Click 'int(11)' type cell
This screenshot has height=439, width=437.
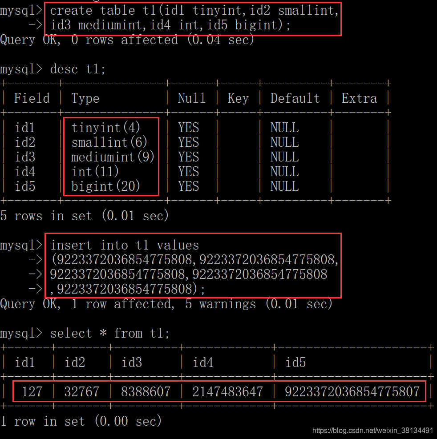point(95,171)
